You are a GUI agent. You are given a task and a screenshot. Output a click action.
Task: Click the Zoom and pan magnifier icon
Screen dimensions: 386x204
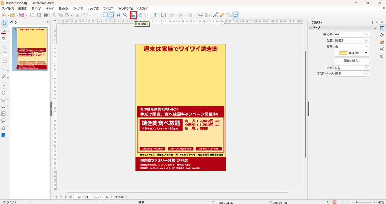tap(125, 15)
